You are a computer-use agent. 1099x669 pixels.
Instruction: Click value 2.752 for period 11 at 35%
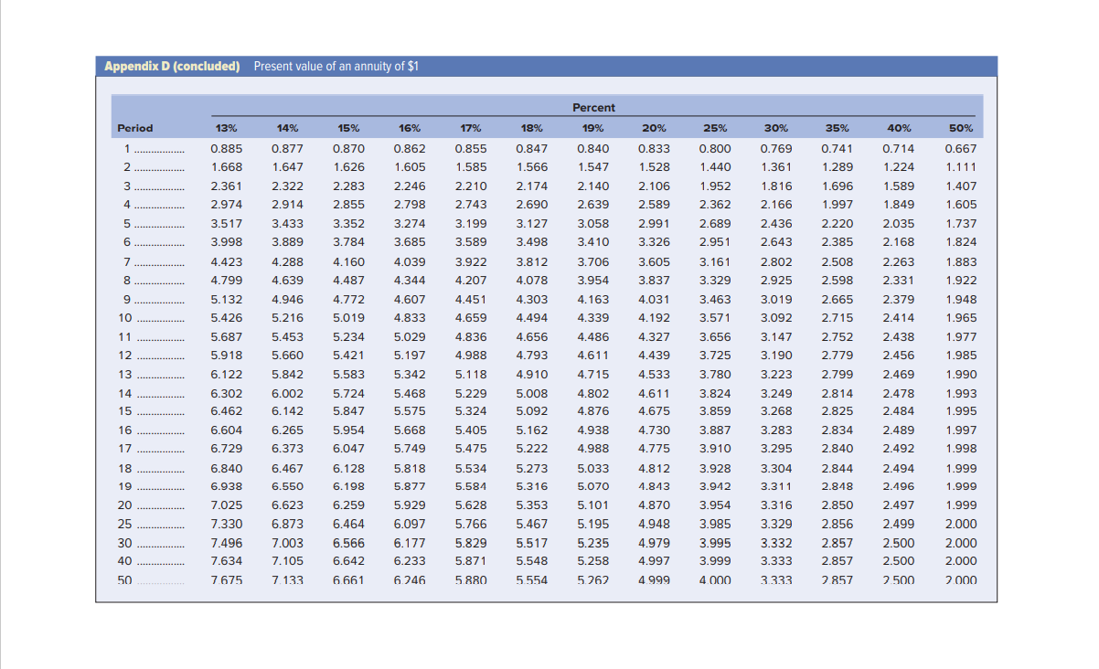(x=838, y=337)
